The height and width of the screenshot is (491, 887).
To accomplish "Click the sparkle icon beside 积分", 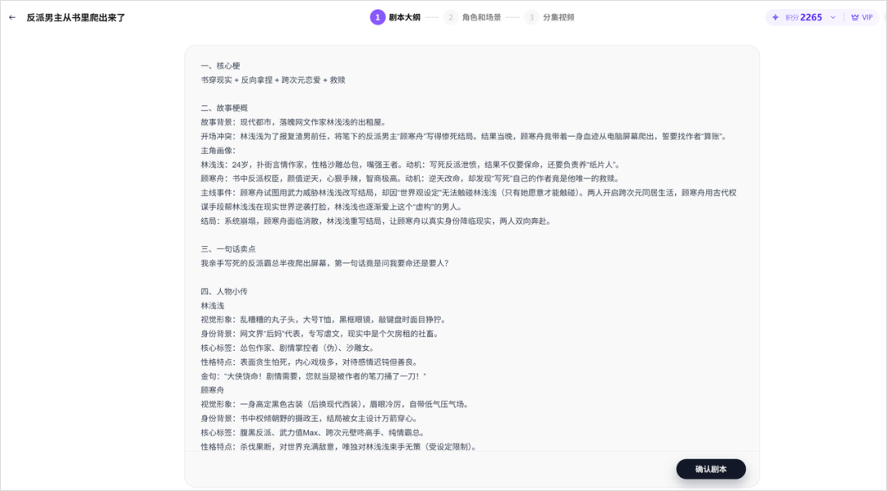I will click(x=777, y=16).
